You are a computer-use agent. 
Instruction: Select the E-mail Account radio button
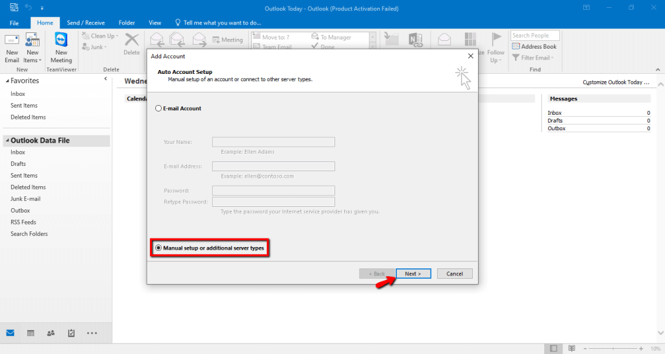(x=158, y=108)
